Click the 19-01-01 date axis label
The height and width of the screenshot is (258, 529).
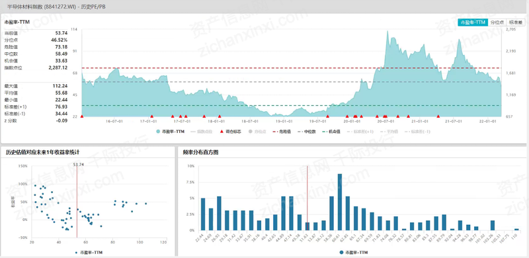click(284, 121)
